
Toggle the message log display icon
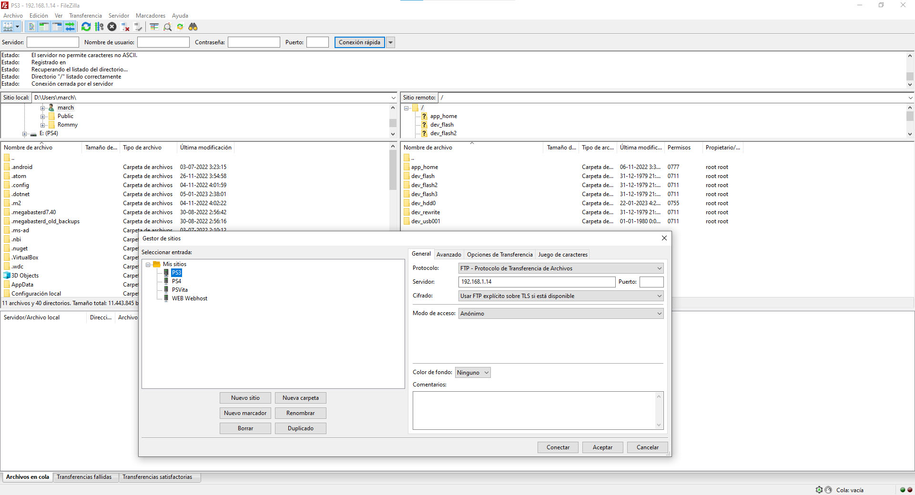[x=31, y=27]
